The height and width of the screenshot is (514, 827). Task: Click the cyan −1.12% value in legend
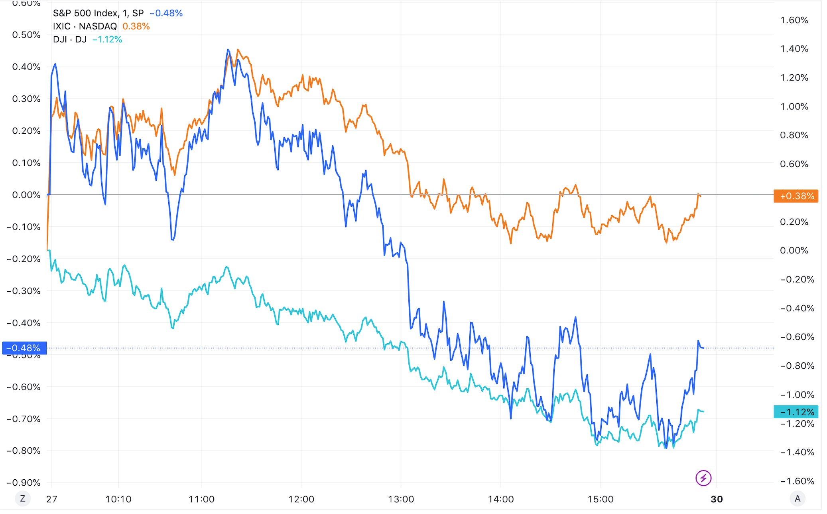pyautogui.click(x=107, y=40)
